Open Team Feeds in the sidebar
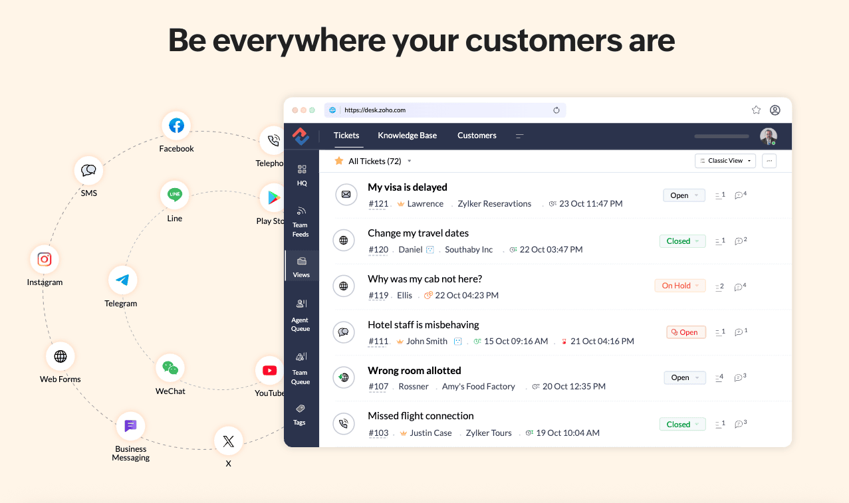The height and width of the screenshot is (503, 849). click(x=301, y=222)
